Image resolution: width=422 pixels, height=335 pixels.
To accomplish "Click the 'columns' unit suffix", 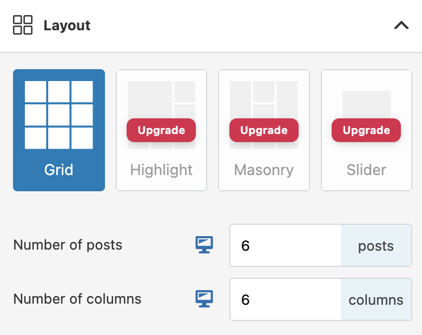I will (375, 299).
